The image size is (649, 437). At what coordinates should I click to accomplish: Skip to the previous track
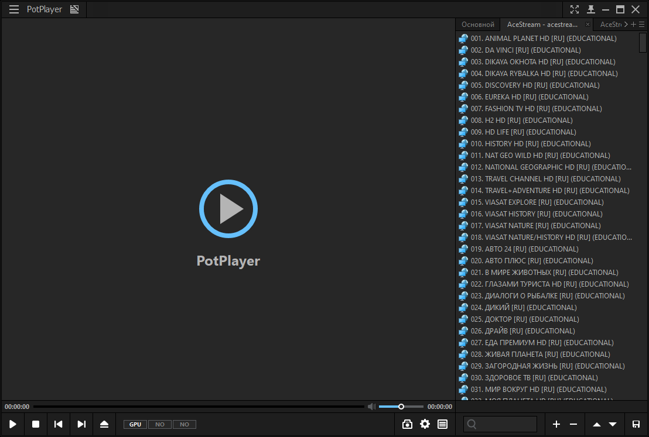pos(59,424)
